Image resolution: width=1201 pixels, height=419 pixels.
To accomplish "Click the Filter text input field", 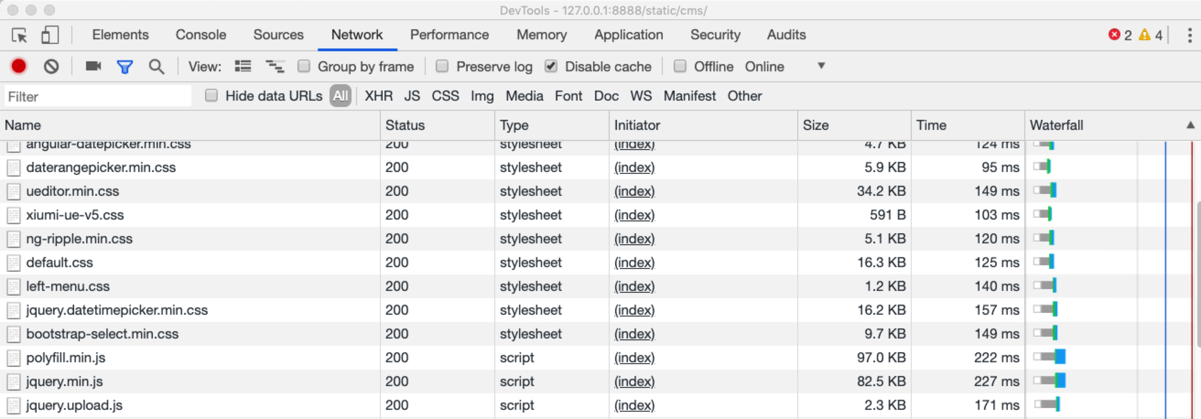I will click(x=98, y=97).
